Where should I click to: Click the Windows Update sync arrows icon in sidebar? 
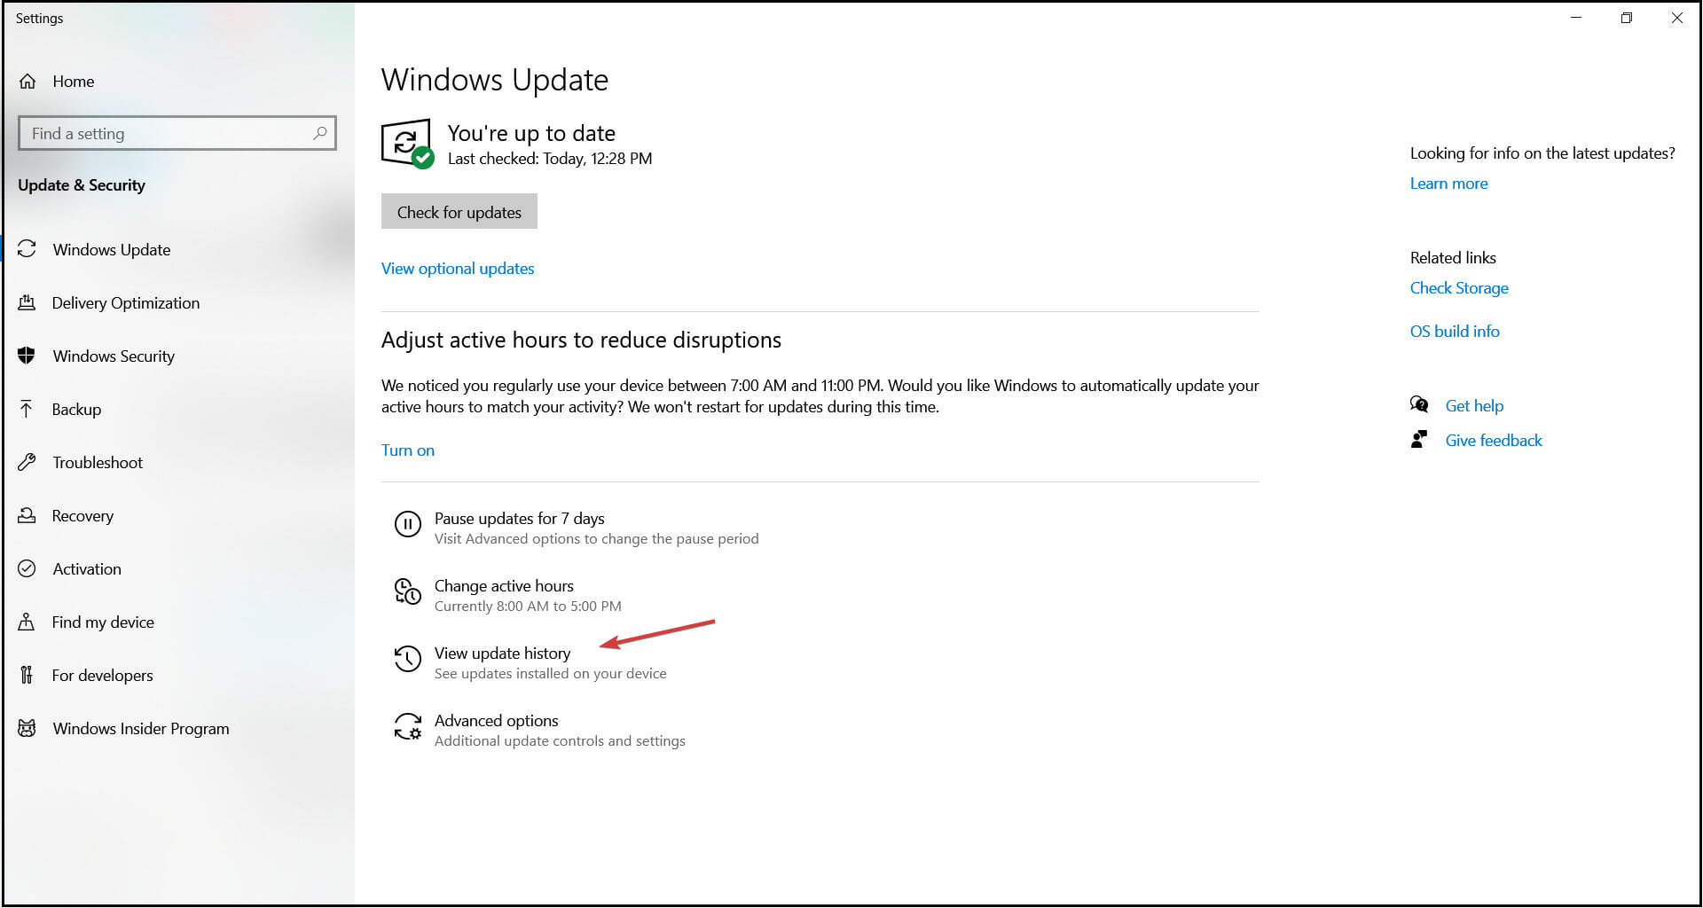pyautogui.click(x=27, y=249)
